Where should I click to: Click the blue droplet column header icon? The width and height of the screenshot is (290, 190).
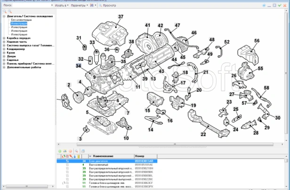click(x=74, y=156)
